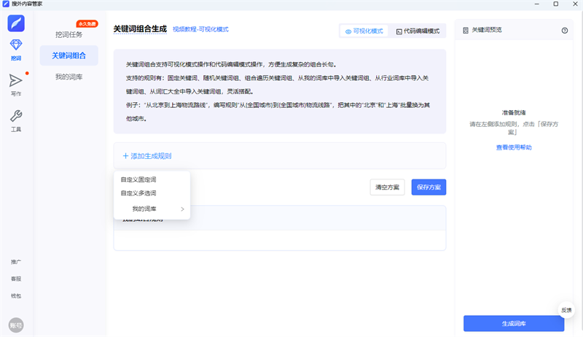Click the 我的词库 submenu chevron arrow
The height and width of the screenshot is (337, 583).
183,209
